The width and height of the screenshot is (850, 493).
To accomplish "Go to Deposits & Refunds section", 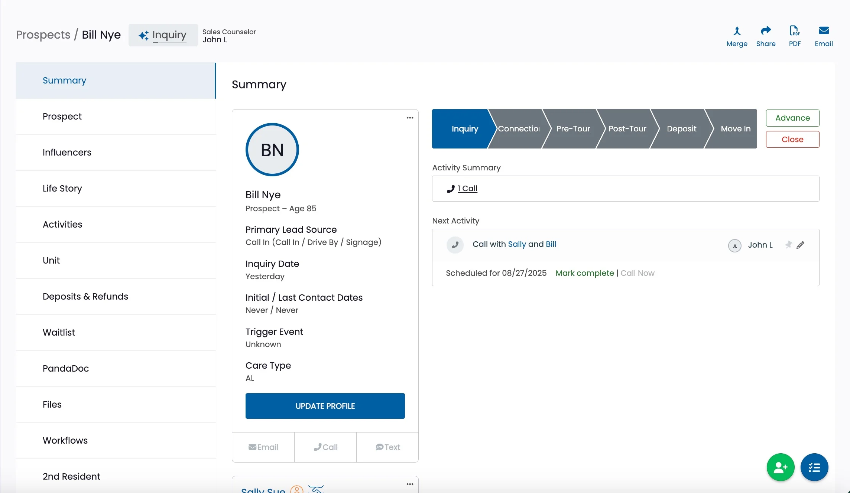I will point(85,297).
